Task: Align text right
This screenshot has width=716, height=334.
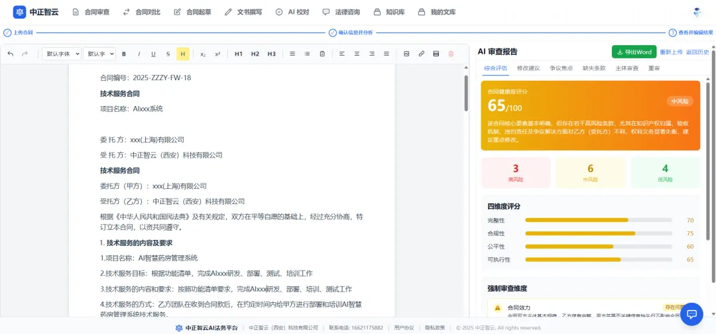Action: (372, 54)
